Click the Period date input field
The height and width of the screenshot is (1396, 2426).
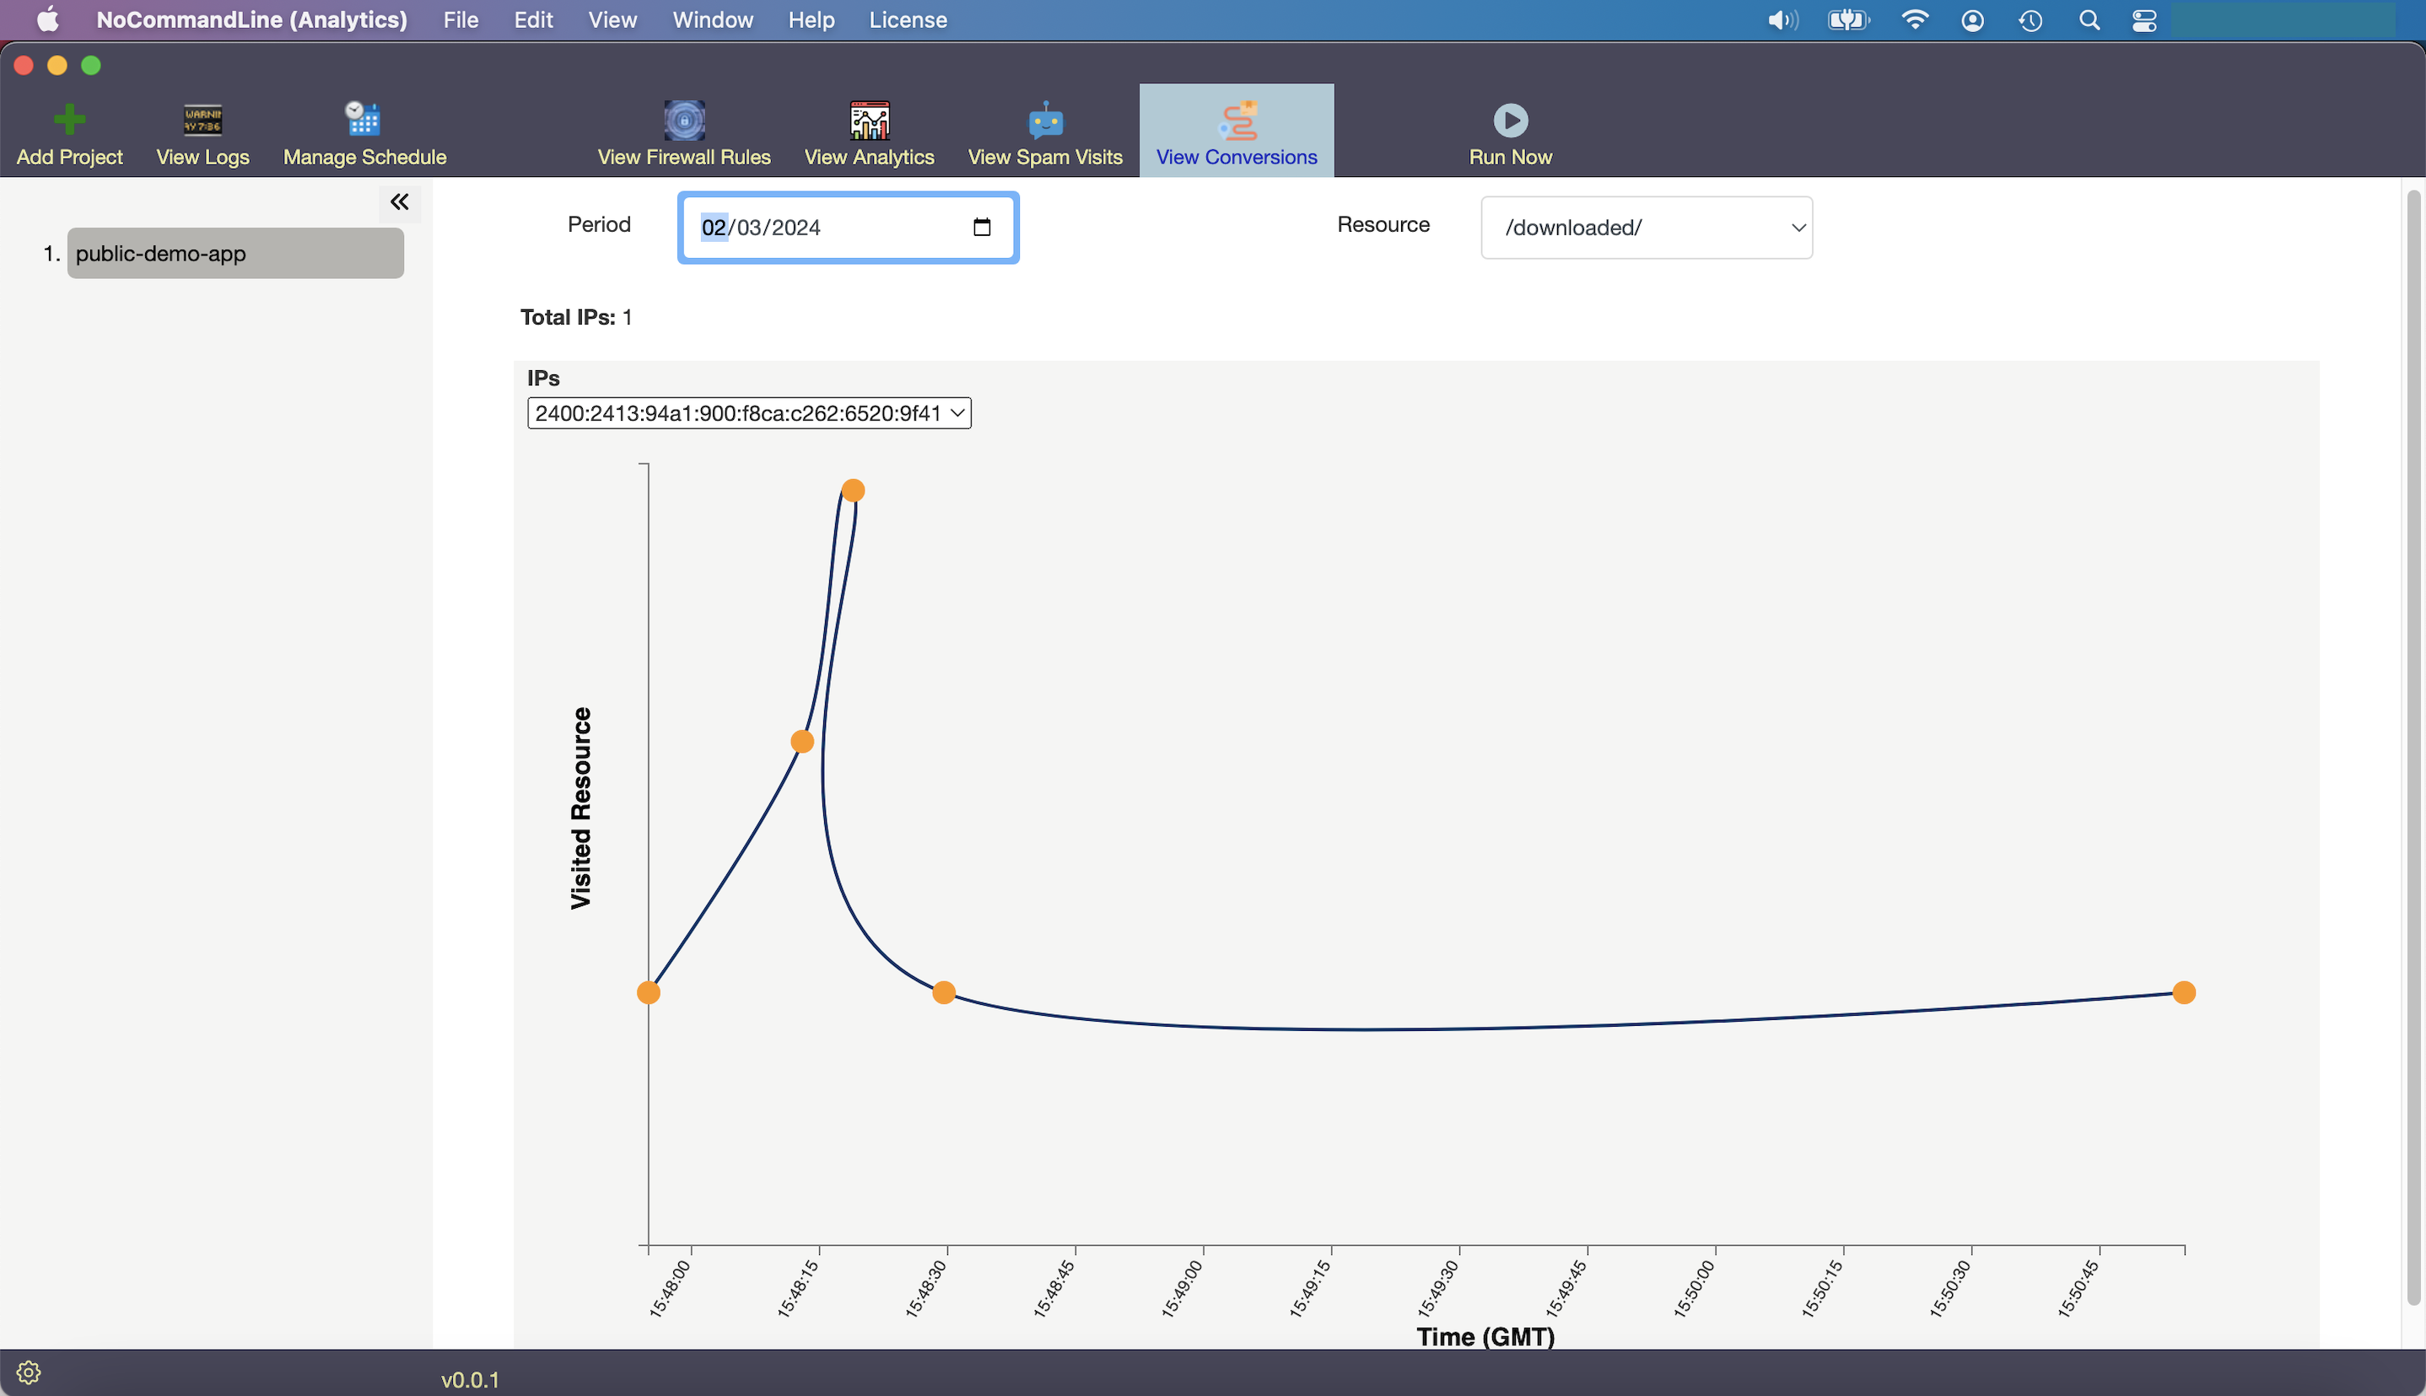(848, 228)
